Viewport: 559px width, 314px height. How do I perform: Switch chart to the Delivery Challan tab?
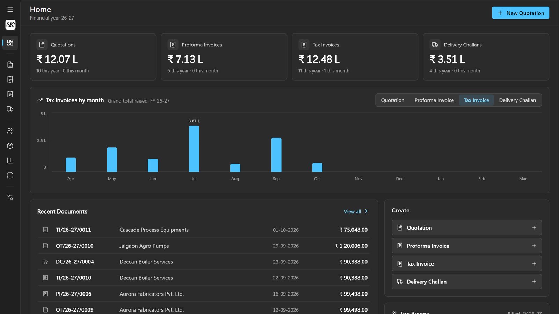(517, 100)
